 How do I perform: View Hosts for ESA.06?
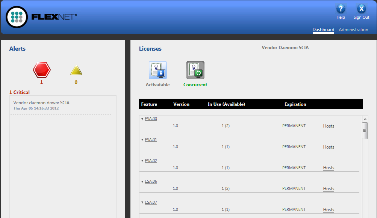point(329,189)
